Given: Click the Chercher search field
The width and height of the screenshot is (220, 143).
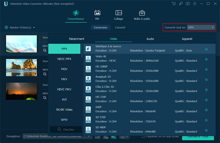Looking at the screenshot, I should (x=66, y=129).
